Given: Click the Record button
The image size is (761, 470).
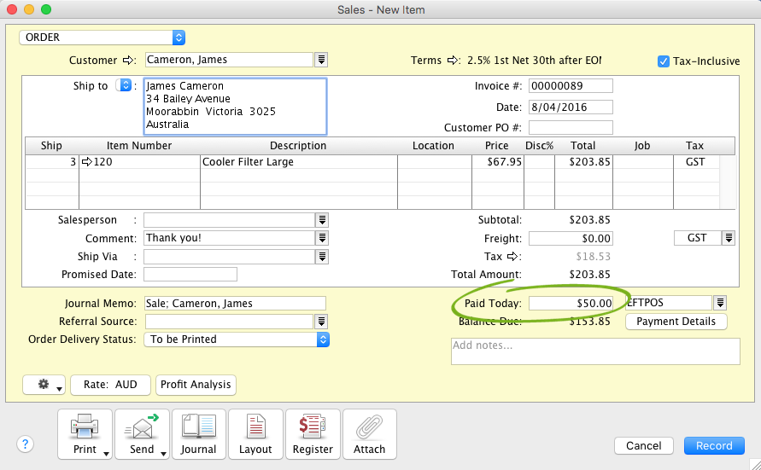Looking at the screenshot, I should (x=714, y=445).
